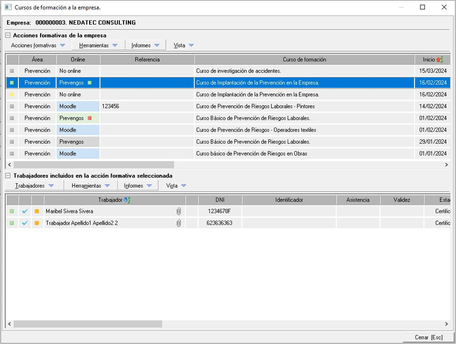Click paperclip attachment icon for Maribel Sivera Sivera
The height and width of the screenshot is (344, 456).
[x=179, y=211]
